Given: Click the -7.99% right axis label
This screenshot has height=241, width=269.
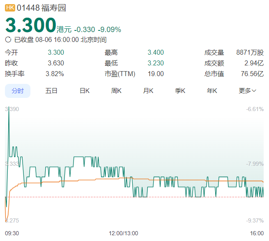Looking at the screenshot, I should (255, 164).
